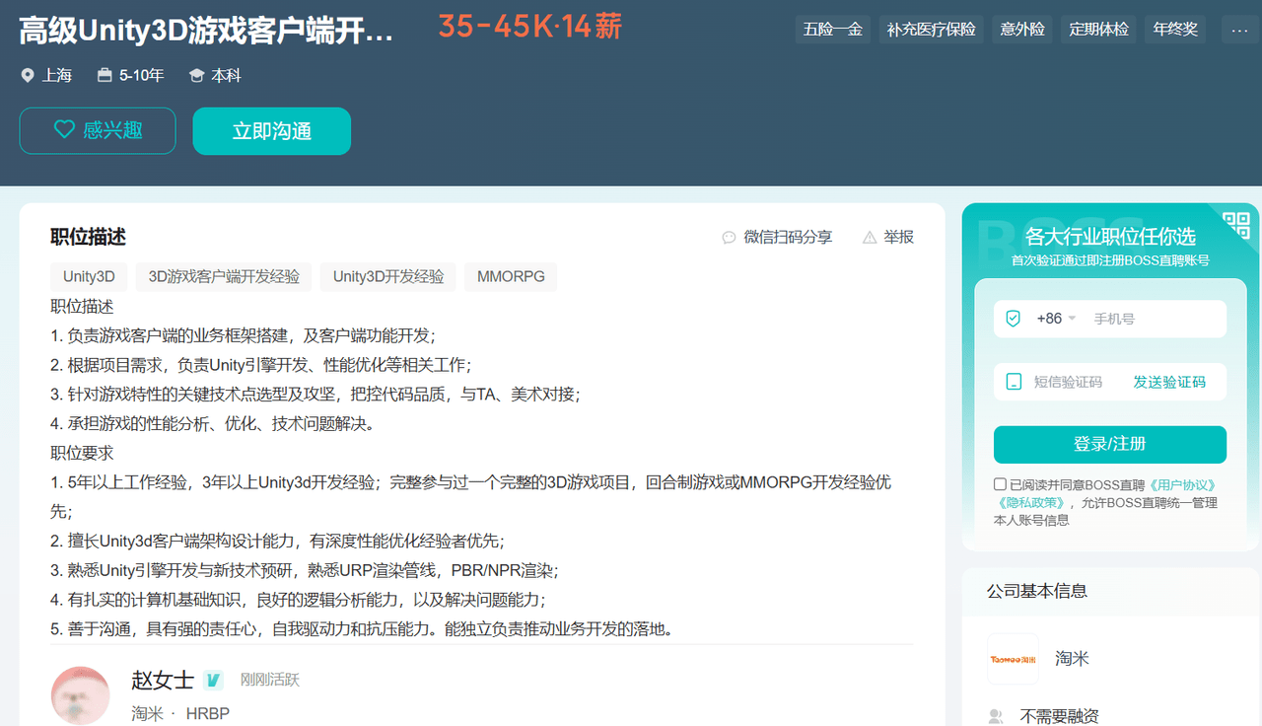Image resolution: width=1262 pixels, height=726 pixels.
Task: Click the 意外险 benefit tag
Action: click(x=1022, y=30)
